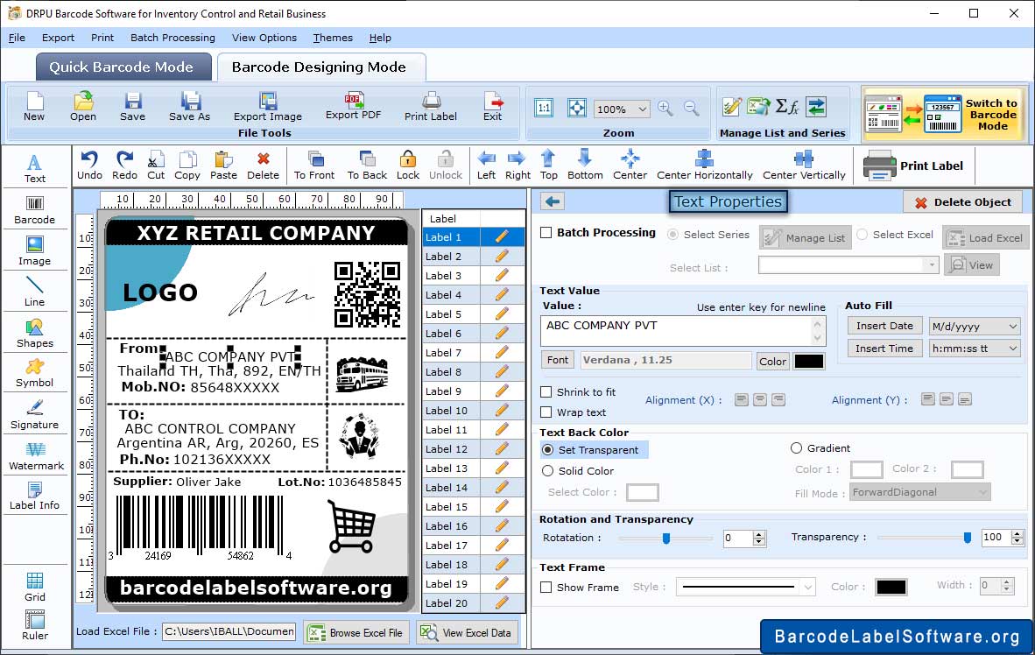Screen dimensions: 1035x655
Task: Enable Wrap text option
Action: point(546,412)
